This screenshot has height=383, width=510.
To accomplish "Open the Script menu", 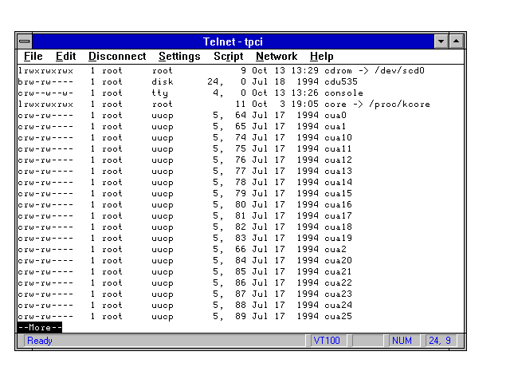I will [x=228, y=57].
